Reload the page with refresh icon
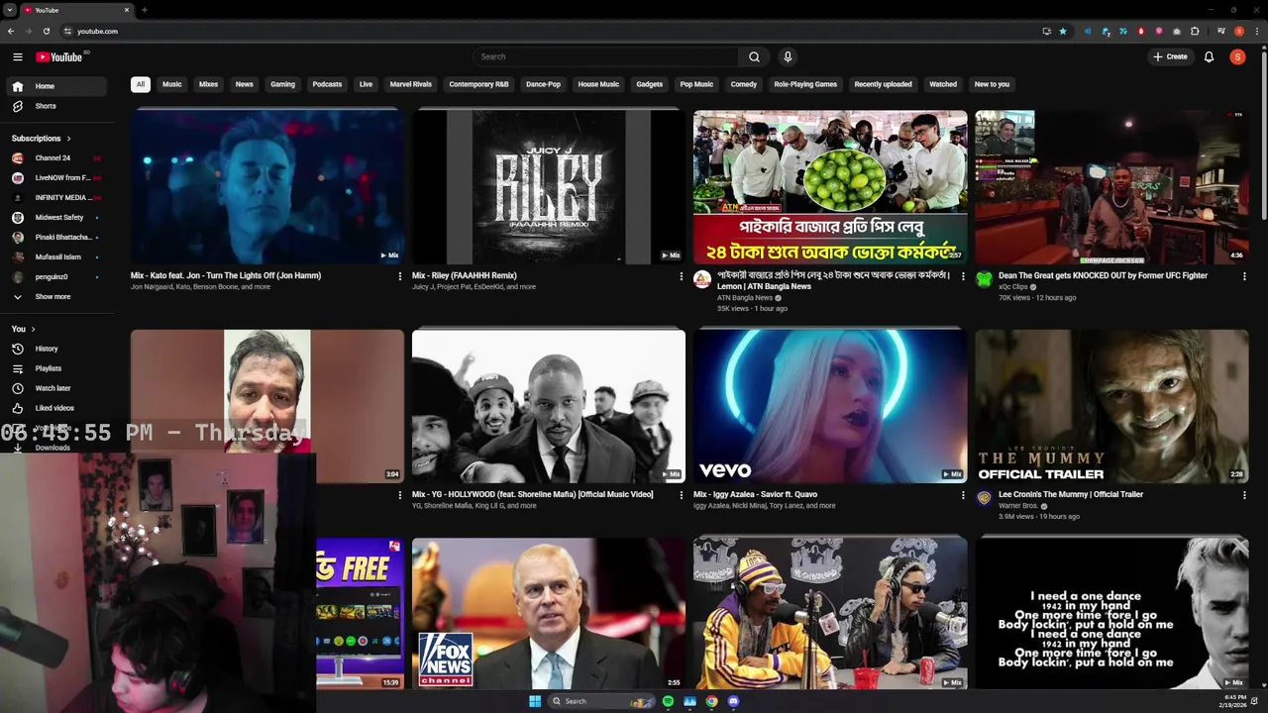1268x713 pixels. pos(46,31)
